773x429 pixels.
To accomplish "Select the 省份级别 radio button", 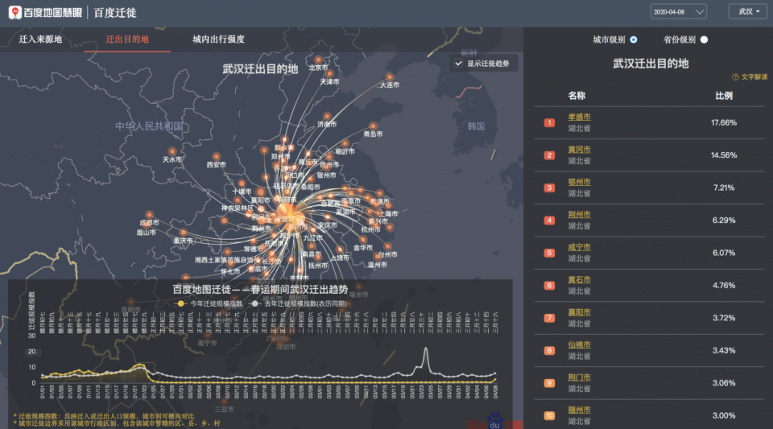I will (704, 40).
